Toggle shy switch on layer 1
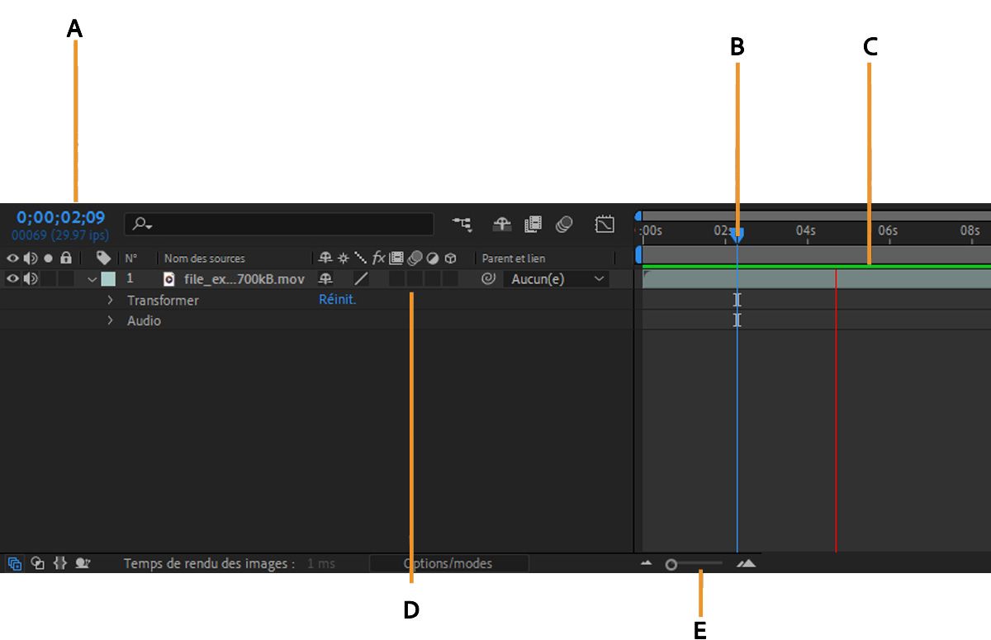Image resolution: width=991 pixels, height=640 pixels. point(326,279)
